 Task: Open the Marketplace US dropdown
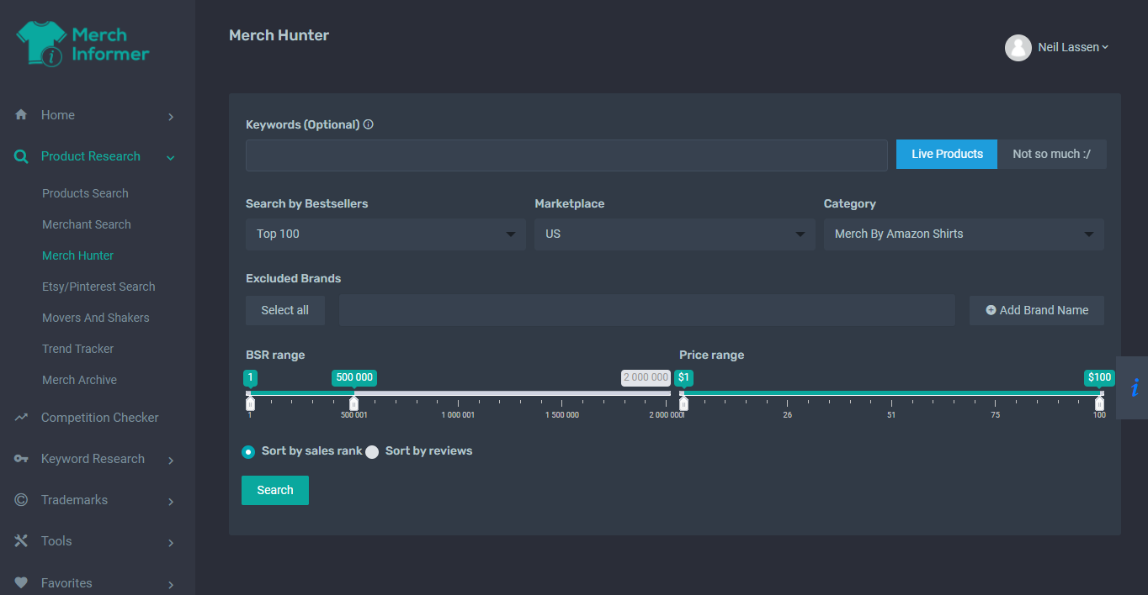pyautogui.click(x=674, y=234)
